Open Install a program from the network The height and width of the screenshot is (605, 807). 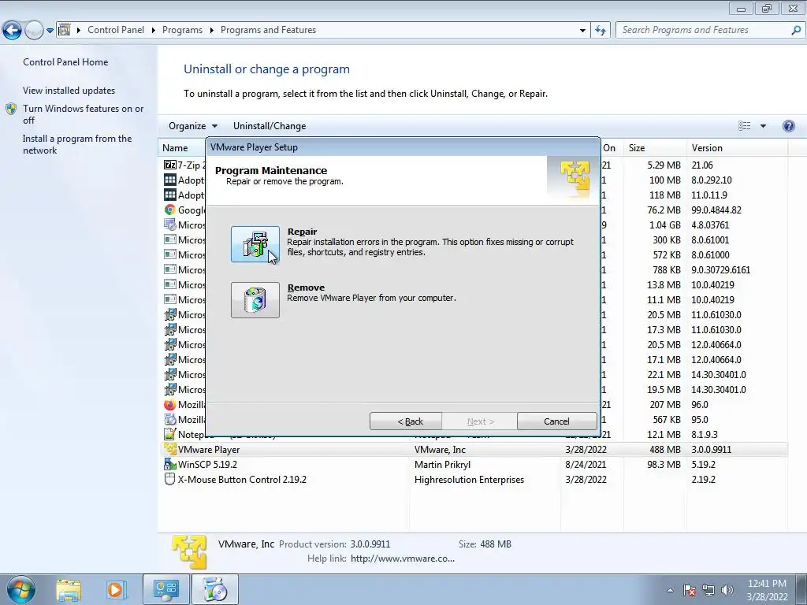pyautogui.click(x=77, y=145)
